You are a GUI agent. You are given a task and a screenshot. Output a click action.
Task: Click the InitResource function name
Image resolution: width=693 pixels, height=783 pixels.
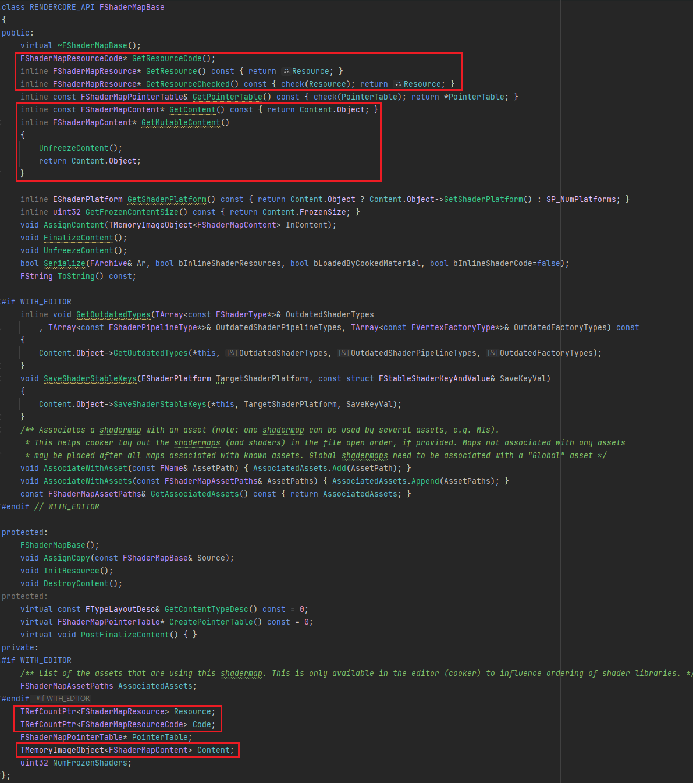[x=72, y=571]
